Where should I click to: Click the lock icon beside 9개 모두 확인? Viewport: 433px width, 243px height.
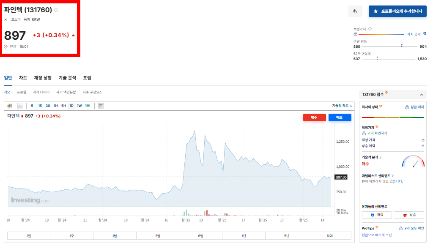pyautogui.click(x=401, y=228)
